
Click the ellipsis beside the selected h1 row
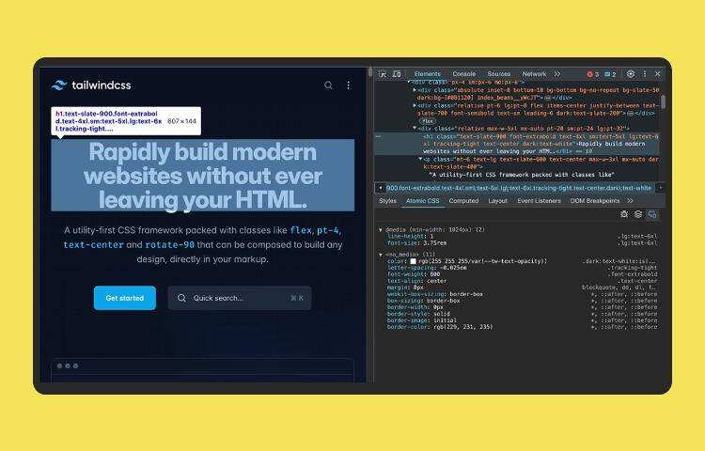[x=379, y=136]
